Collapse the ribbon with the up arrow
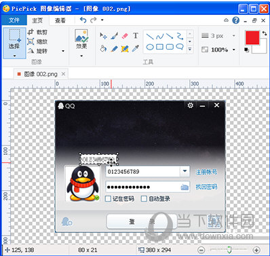This screenshot has width=270, height=256. [x=226, y=20]
